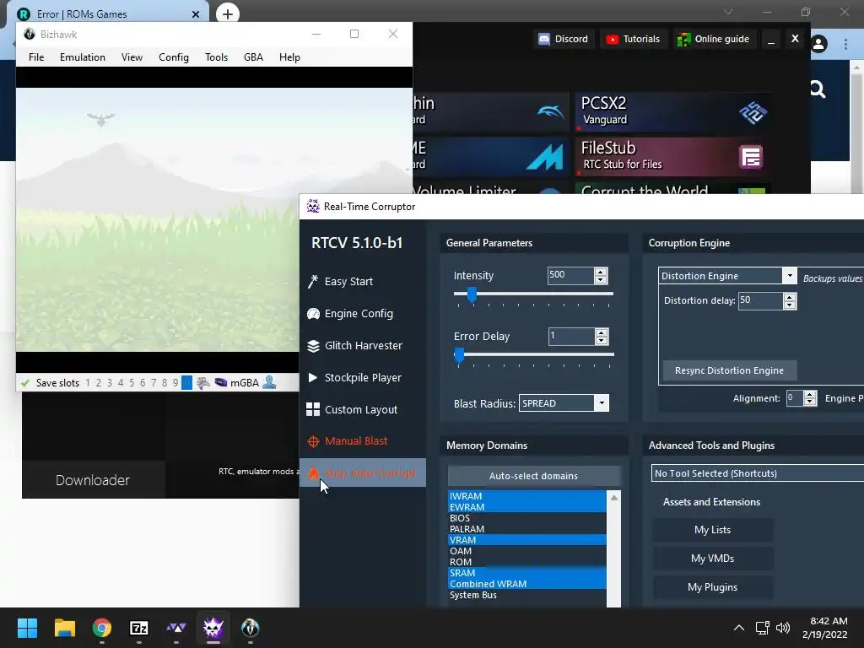This screenshot has height=648, width=864.
Task: Trigger Manual Blast crosshair icon
Action: (x=313, y=441)
